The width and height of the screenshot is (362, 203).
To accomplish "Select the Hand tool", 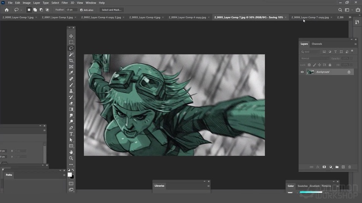I will (71, 152).
